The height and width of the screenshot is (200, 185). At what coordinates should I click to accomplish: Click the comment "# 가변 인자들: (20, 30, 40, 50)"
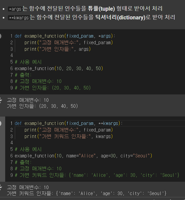click(53, 88)
